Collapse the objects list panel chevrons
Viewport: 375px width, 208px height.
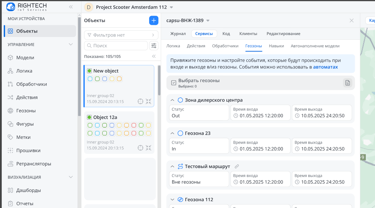pyautogui.click(x=154, y=56)
